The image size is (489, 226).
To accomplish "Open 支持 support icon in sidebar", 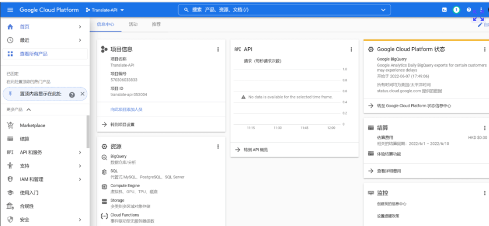I will pyautogui.click(x=10, y=166).
